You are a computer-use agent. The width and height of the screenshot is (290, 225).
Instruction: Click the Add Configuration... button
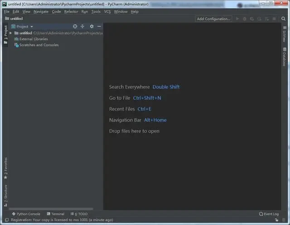point(213,19)
